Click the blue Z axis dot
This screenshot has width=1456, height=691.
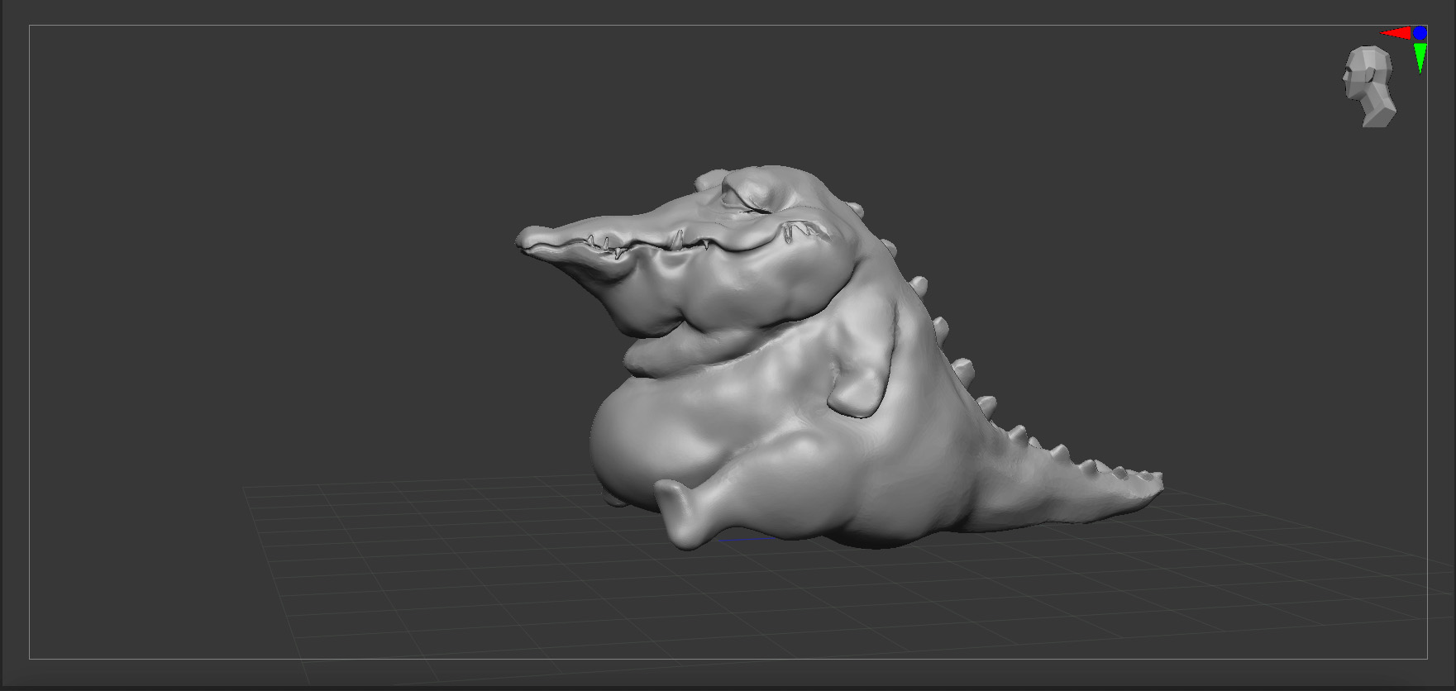[x=1420, y=33]
